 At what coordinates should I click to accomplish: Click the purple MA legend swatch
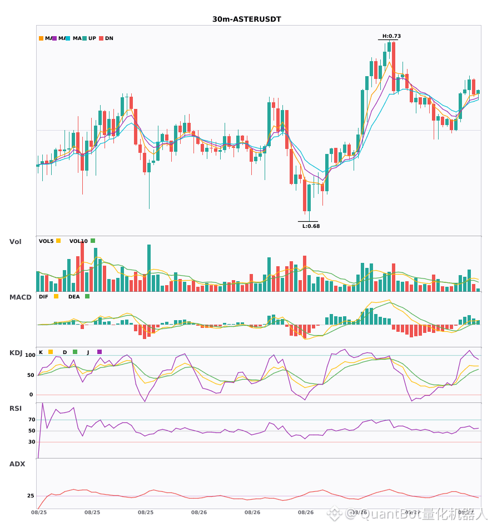click(54, 38)
